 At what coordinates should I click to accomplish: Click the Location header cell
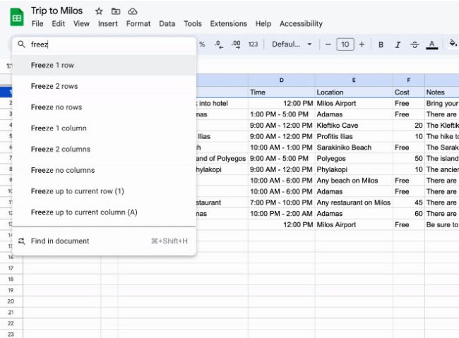354,92
